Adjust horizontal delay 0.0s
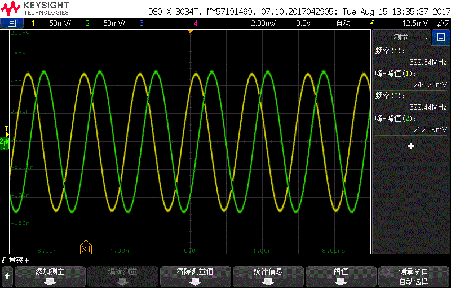The height and width of the screenshot is (288, 451). click(303, 24)
